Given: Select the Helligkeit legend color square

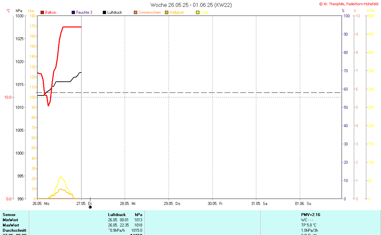Looking at the screenshot, I should coord(167,12).
